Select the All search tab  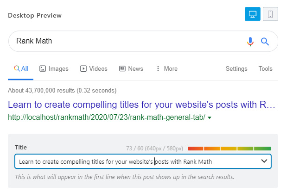tap(21, 68)
